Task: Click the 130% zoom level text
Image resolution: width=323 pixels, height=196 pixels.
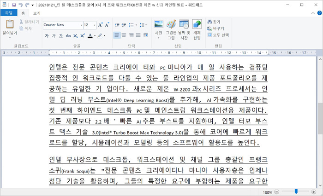Action: pos(267,192)
